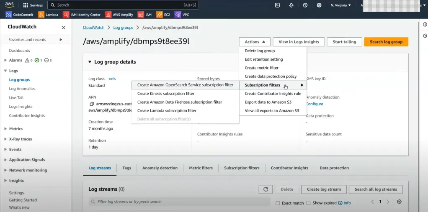This screenshot has width=428, height=212.
Task: Open the CloudShell terminal icon
Action: click(277, 5)
